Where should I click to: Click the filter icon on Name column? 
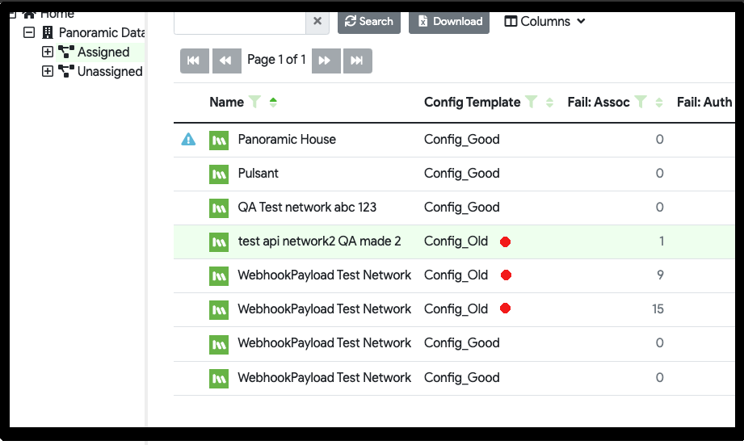(255, 102)
